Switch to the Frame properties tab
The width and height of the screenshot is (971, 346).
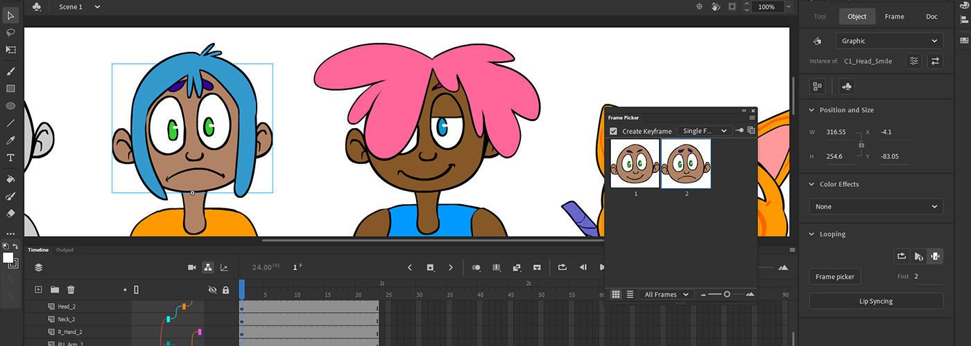pos(895,17)
